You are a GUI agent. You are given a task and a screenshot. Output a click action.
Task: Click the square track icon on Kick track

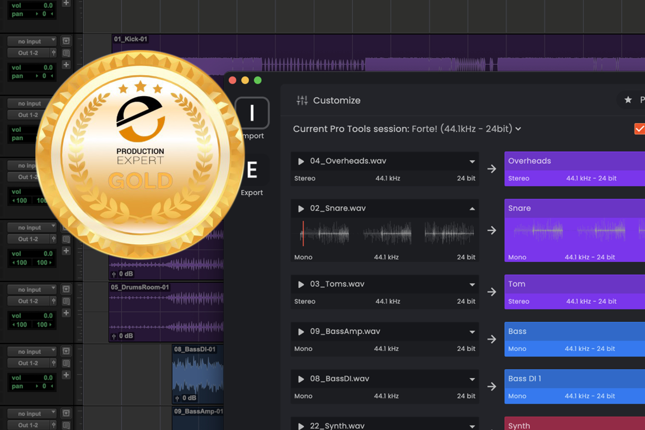coord(66,41)
